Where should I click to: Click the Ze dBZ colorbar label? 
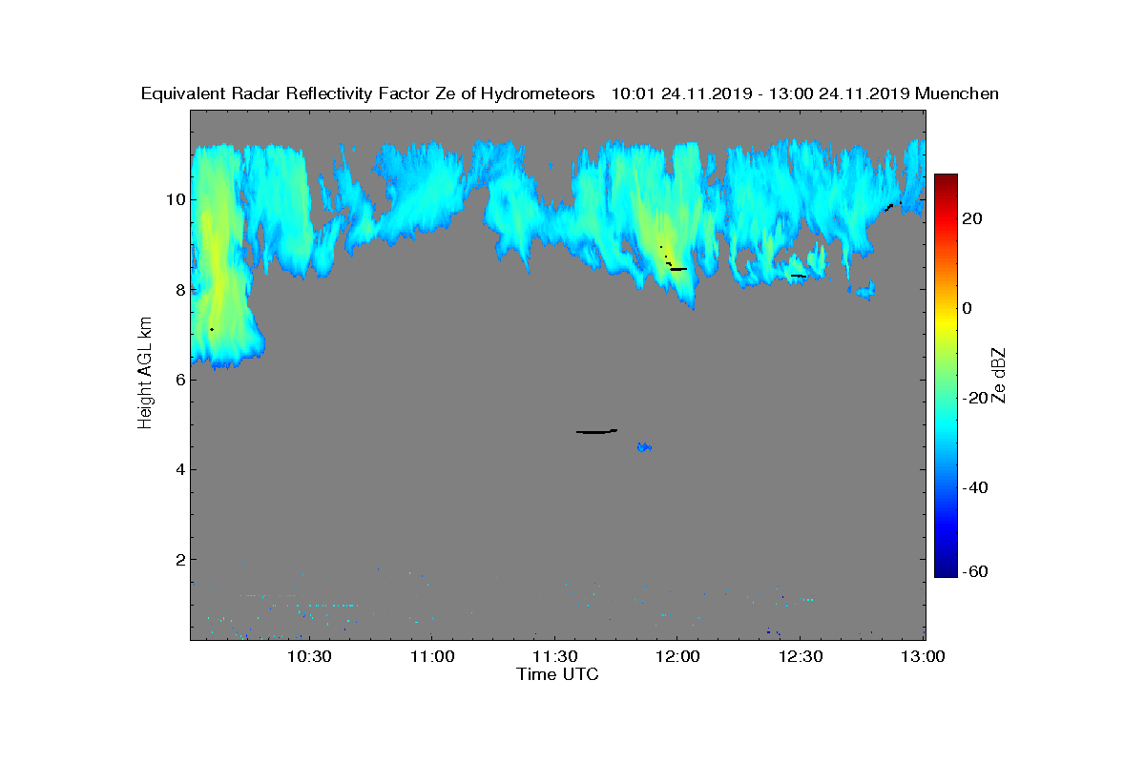(1000, 375)
